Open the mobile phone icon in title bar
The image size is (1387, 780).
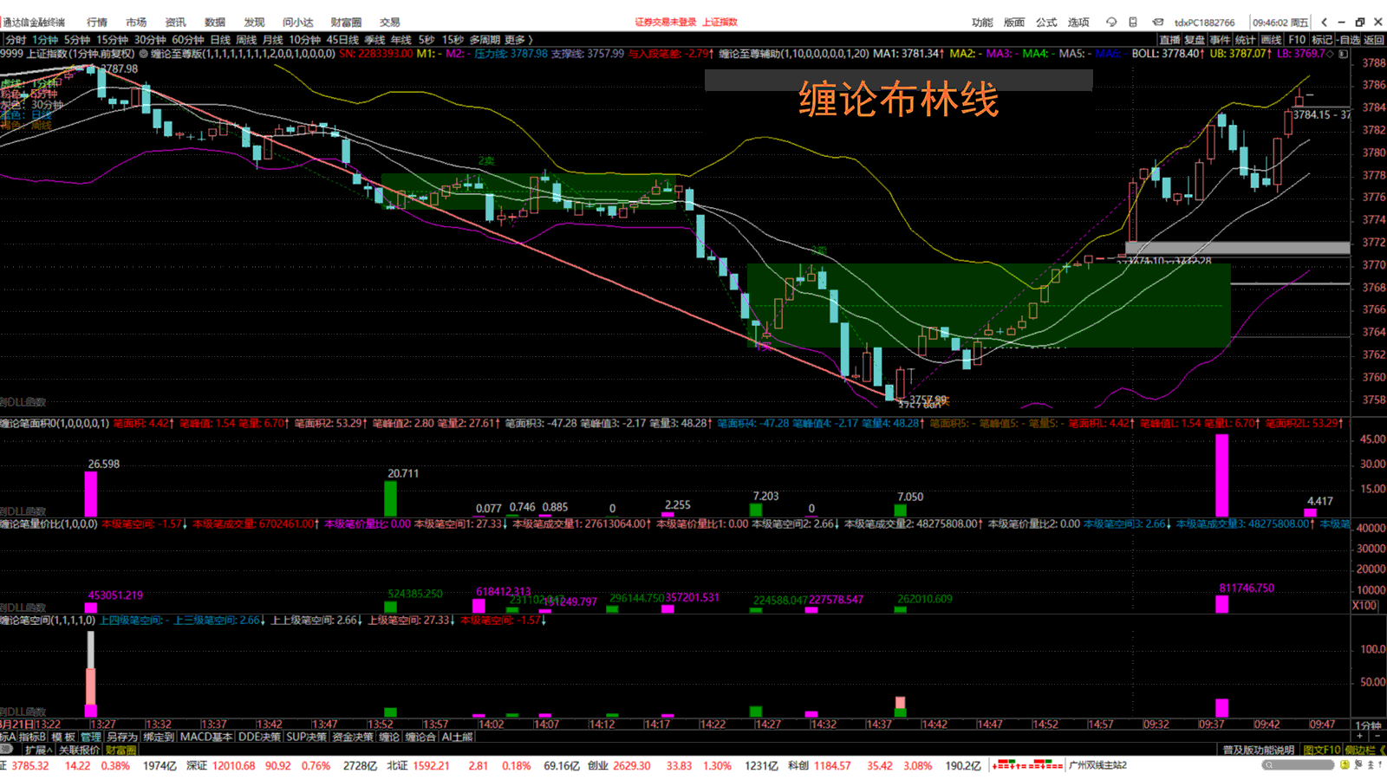point(1133,23)
